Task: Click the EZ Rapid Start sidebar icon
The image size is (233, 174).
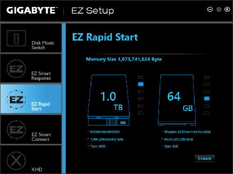Action: (16, 99)
